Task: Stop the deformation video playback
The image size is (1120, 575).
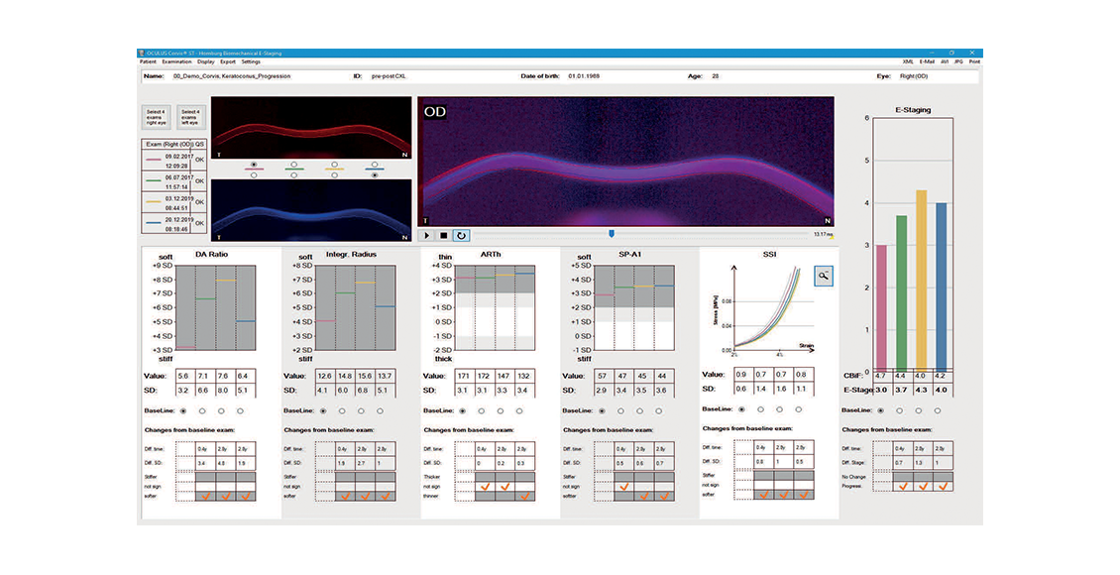Action: point(444,235)
